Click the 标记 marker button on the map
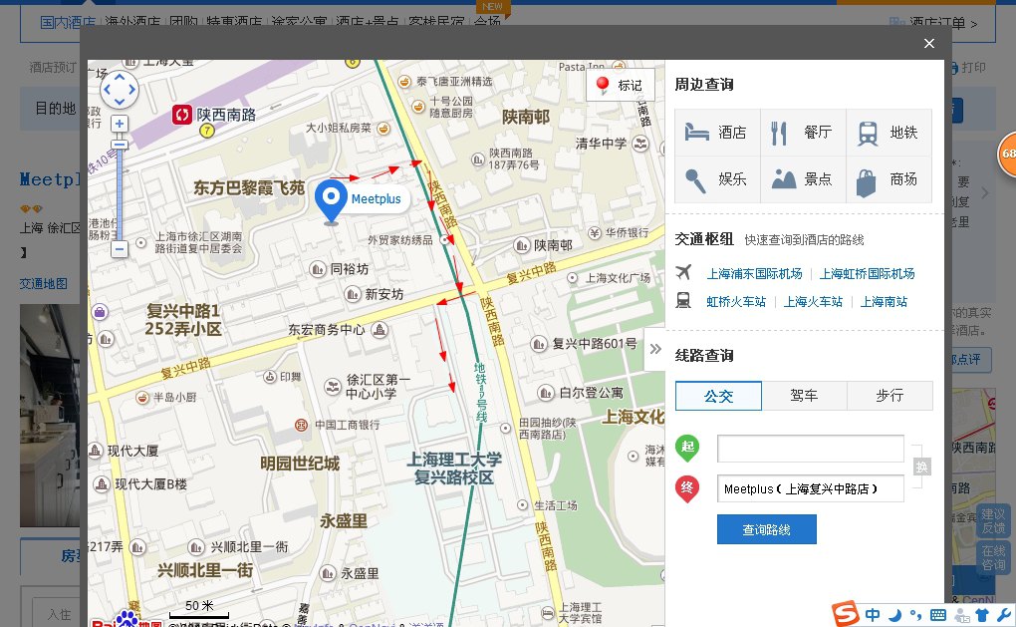1016x627 pixels. point(621,85)
